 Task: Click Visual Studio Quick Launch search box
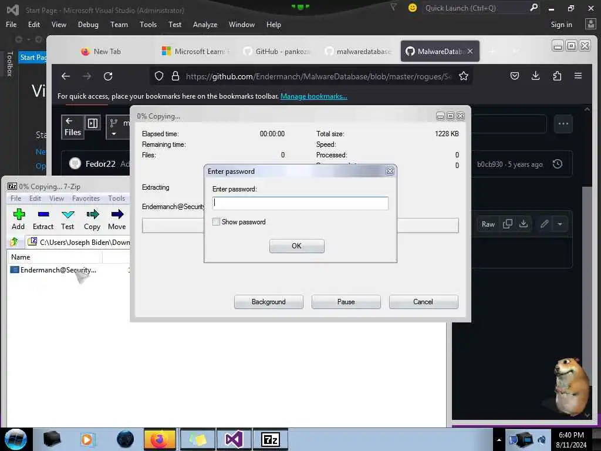[x=475, y=8]
